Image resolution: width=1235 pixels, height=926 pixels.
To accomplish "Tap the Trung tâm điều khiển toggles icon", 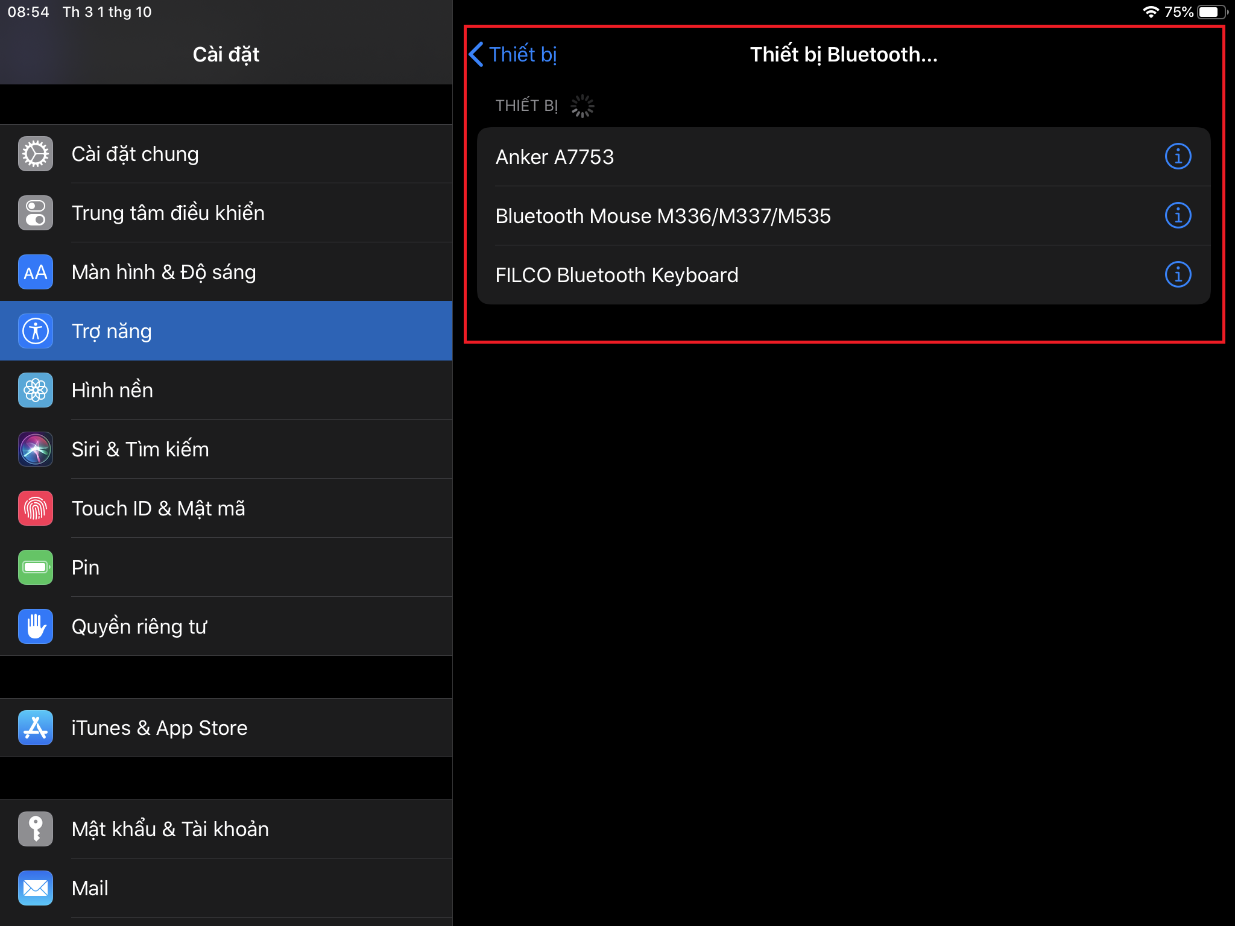I will [36, 213].
